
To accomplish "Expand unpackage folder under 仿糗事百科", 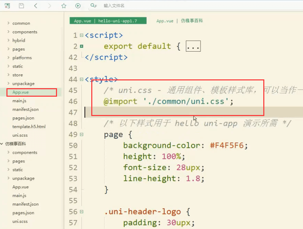I will (x=8, y=178).
